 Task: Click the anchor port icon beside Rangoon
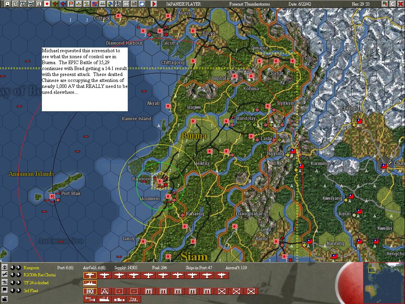point(4,267)
